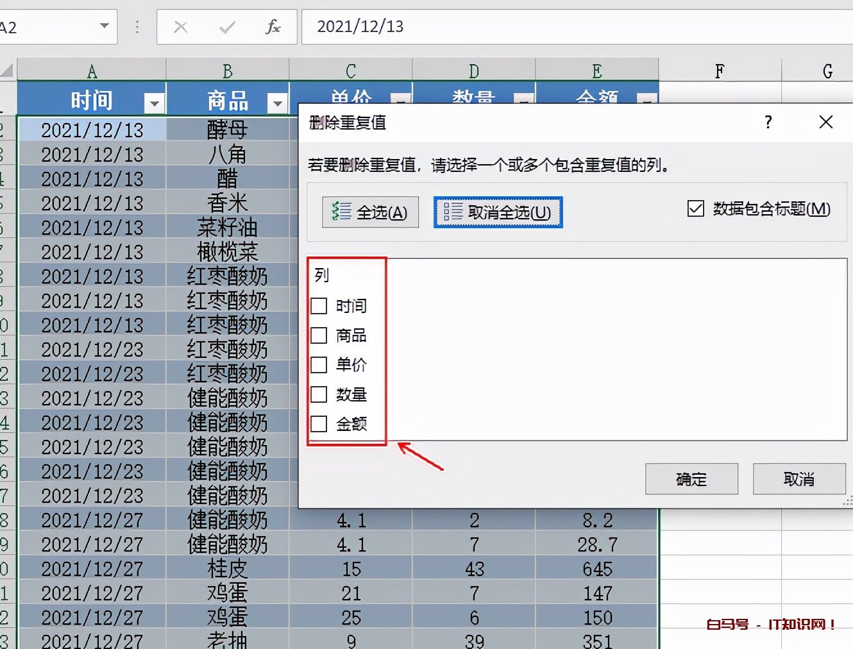Viewport: 853px width, 649px height.
Task: Check the 单价 column checkbox
Action: point(319,365)
